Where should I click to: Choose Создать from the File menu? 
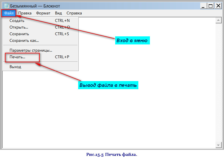[x=17, y=20]
